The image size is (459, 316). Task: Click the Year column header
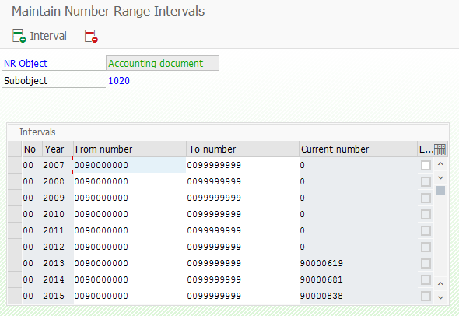58,149
